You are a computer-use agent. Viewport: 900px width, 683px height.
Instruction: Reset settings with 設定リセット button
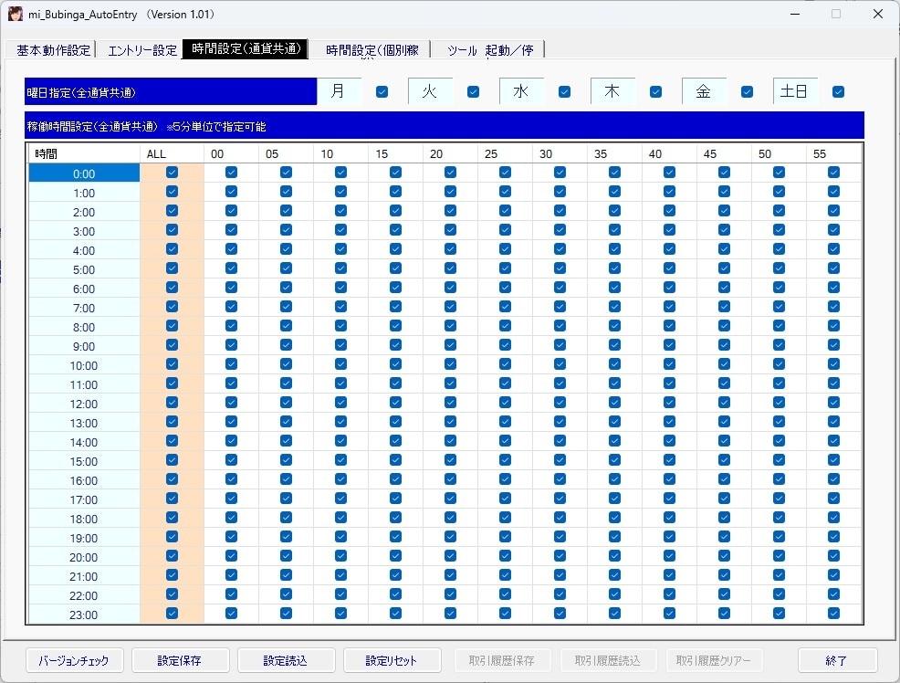pos(391,660)
